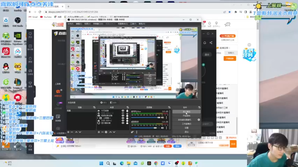The height and width of the screenshot is (167, 298).
Task: Click 开始录制 button in OBS
Action: pyautogui.click(x=187, y=116)
